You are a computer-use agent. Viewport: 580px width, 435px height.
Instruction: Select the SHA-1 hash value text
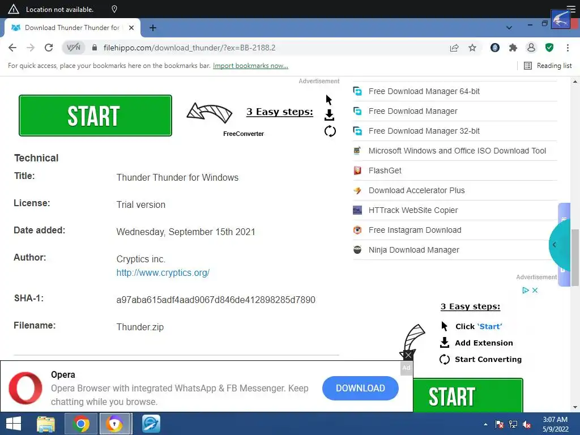[216, 300]
